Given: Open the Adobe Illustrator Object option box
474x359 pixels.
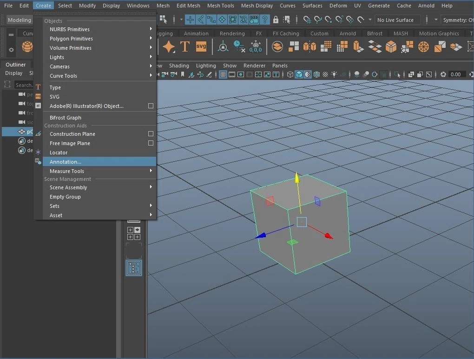Looking at the screenshot, I should 151,106.
